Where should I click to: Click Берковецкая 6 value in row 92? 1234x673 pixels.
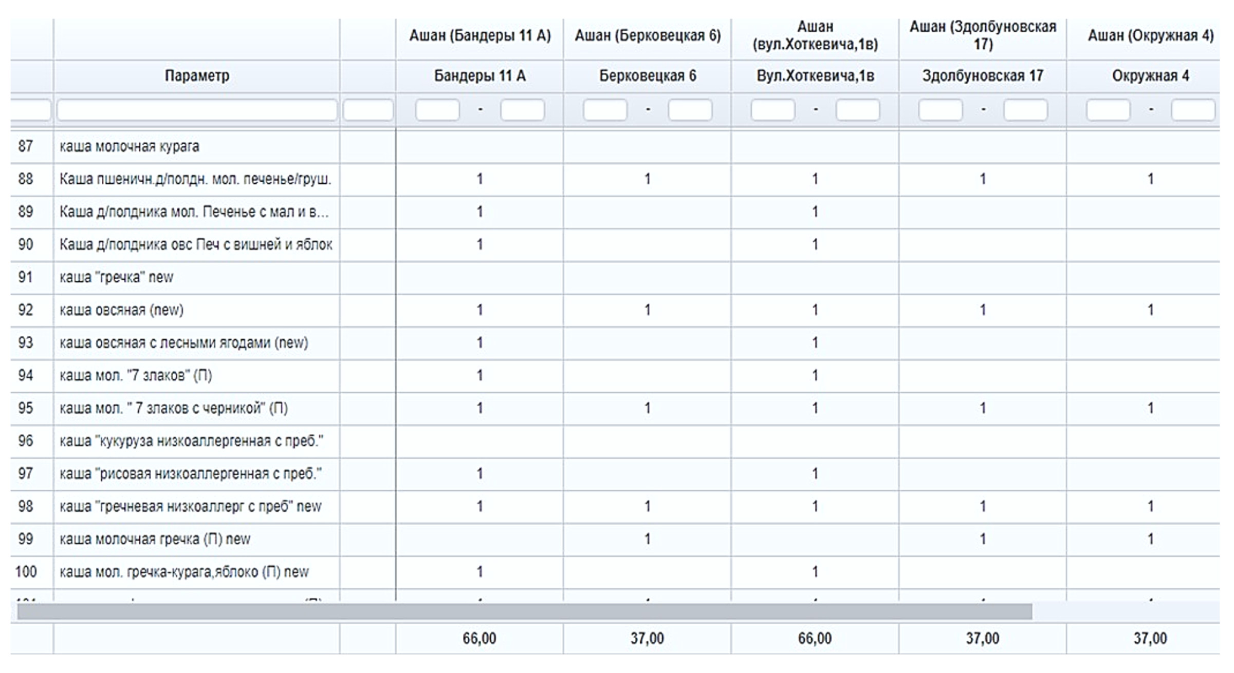(x=647, y=310)
